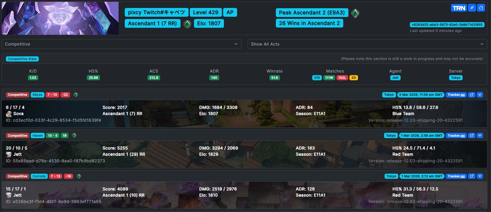This screenshot has width=491, height=212.
Task: Open Tracker.gg link for the Haven match
Action: [x=456, y=136]
